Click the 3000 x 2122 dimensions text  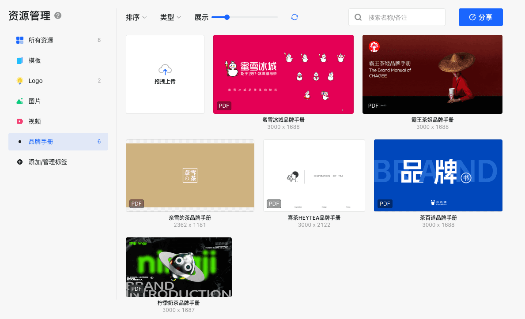click(314, 225)
